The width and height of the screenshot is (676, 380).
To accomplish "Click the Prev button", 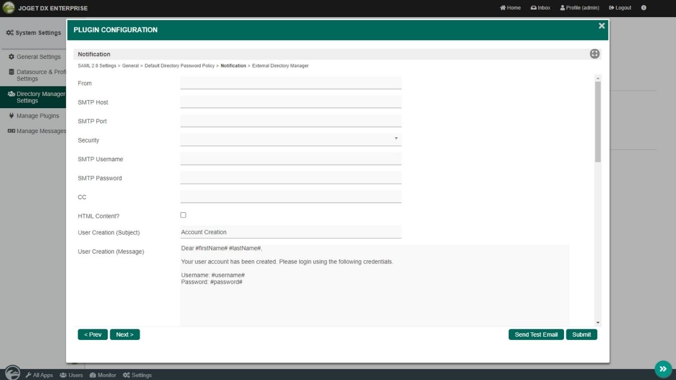I will (x=93, y=335).
